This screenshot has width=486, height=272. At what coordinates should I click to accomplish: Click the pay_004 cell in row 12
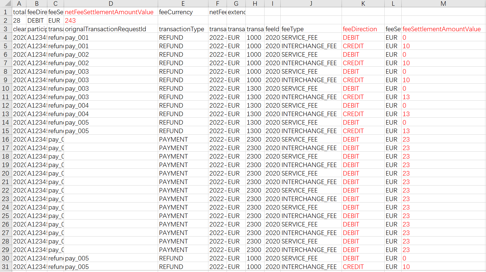[x=77, y=106]
